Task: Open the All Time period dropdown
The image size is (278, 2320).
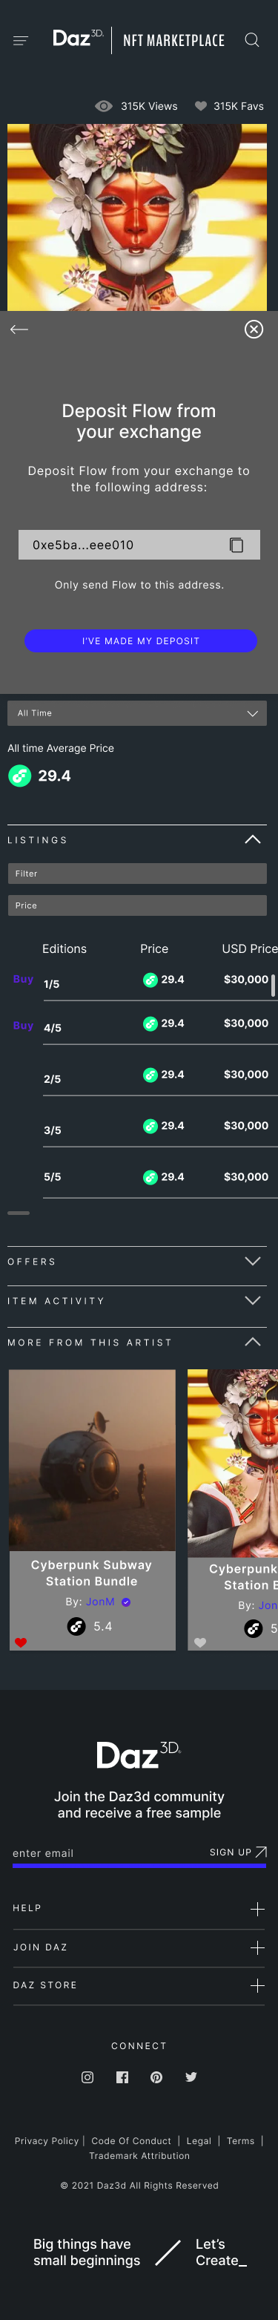Action: point(136,713)
